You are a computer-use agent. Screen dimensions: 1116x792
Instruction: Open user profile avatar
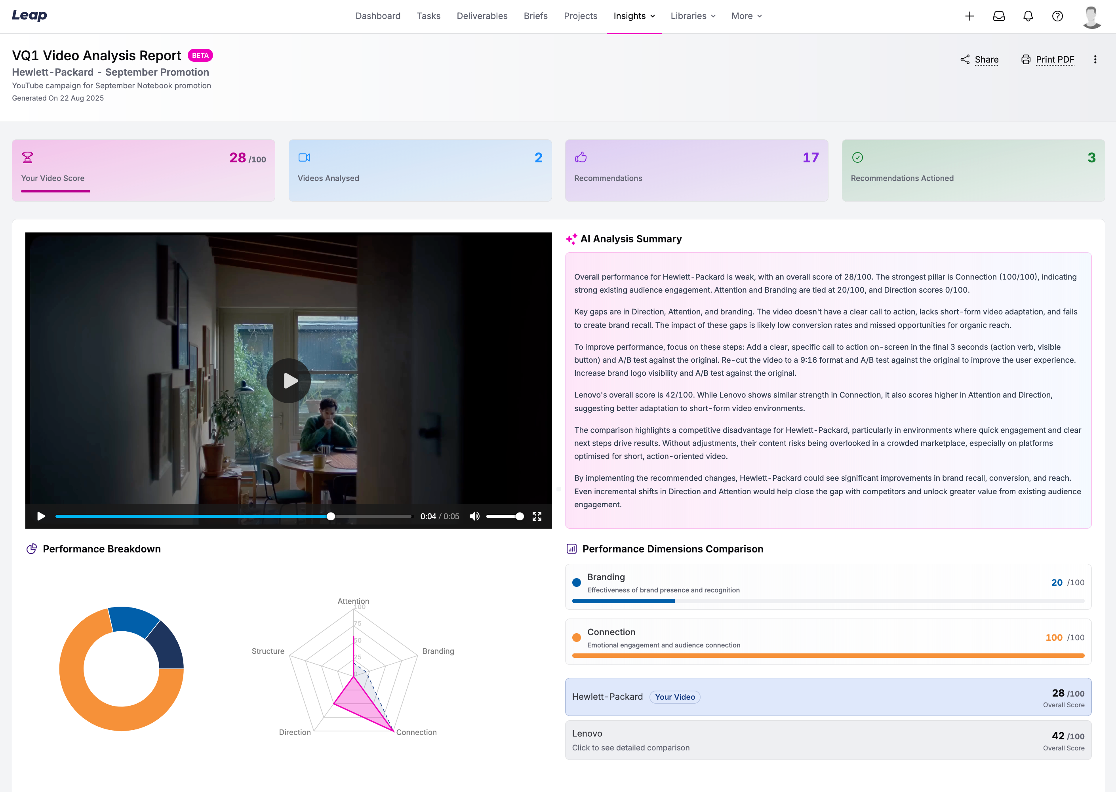[x=1091, y=17]
